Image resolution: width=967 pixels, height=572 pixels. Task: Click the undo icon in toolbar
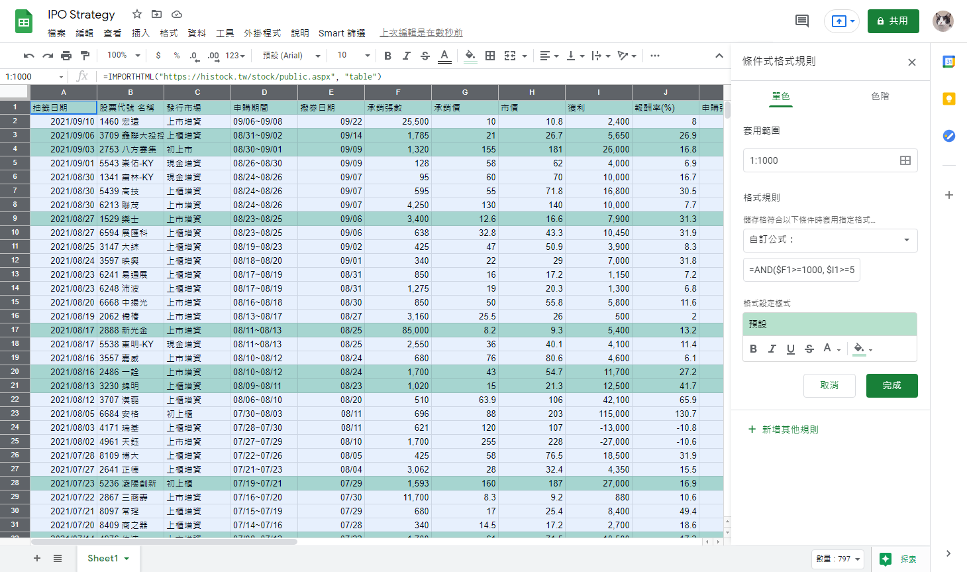[x=28, y=56]
